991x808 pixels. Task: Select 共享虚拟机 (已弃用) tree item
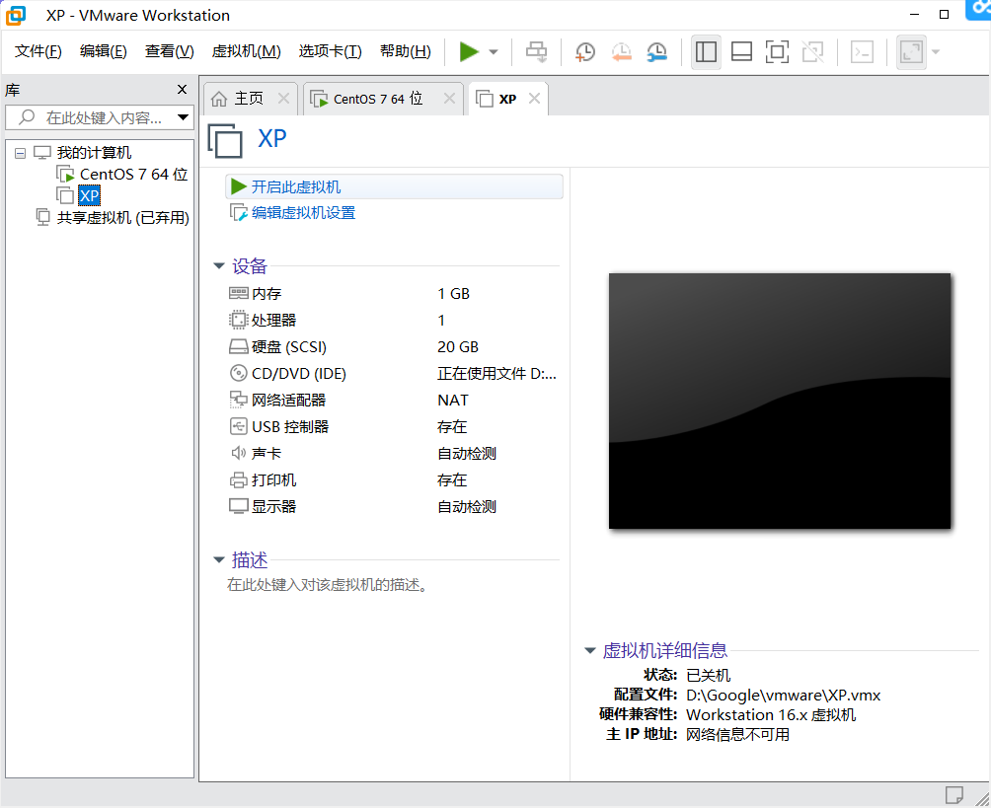click(x=122, y=218)
